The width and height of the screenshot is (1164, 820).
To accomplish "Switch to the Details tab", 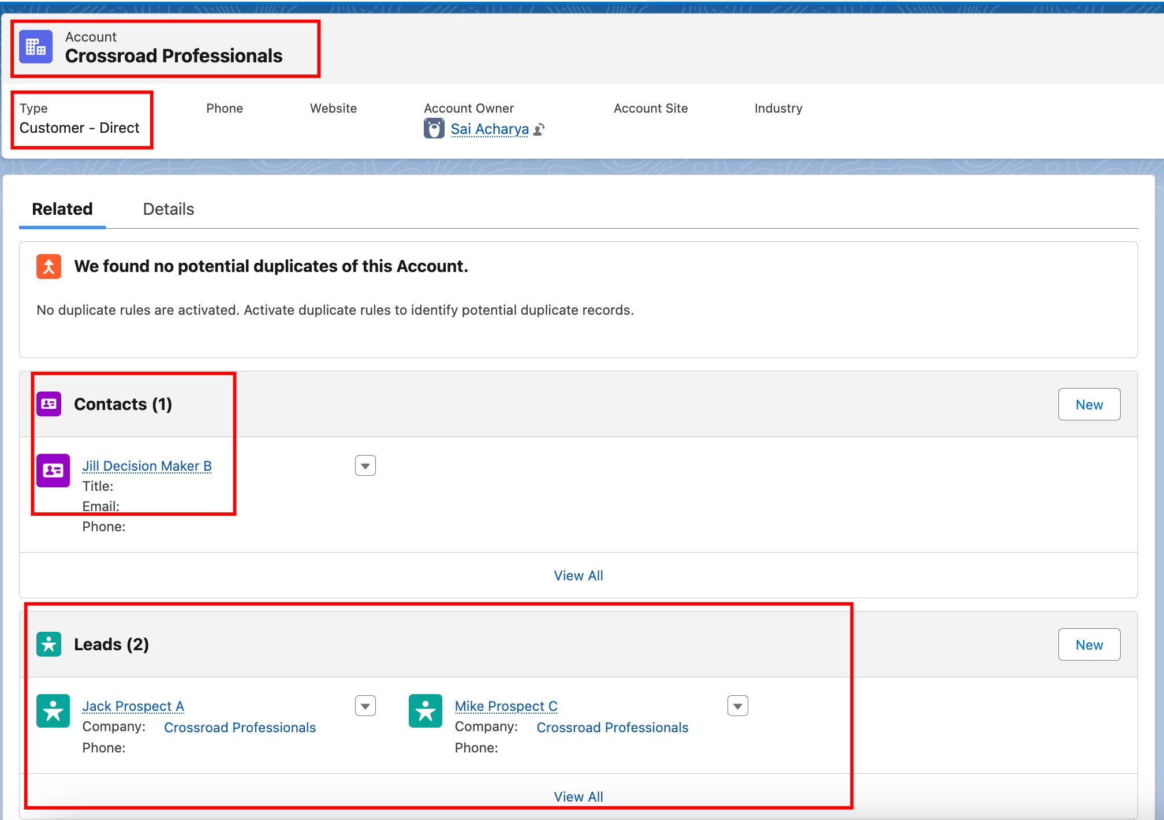I will click(x=169, y=209).
